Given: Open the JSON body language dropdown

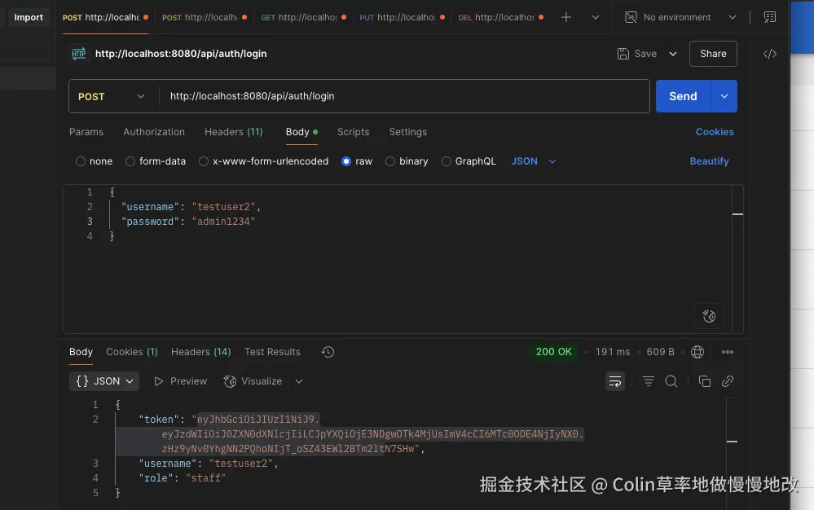Looking at the screenshot, I should (x=534, y=161).
